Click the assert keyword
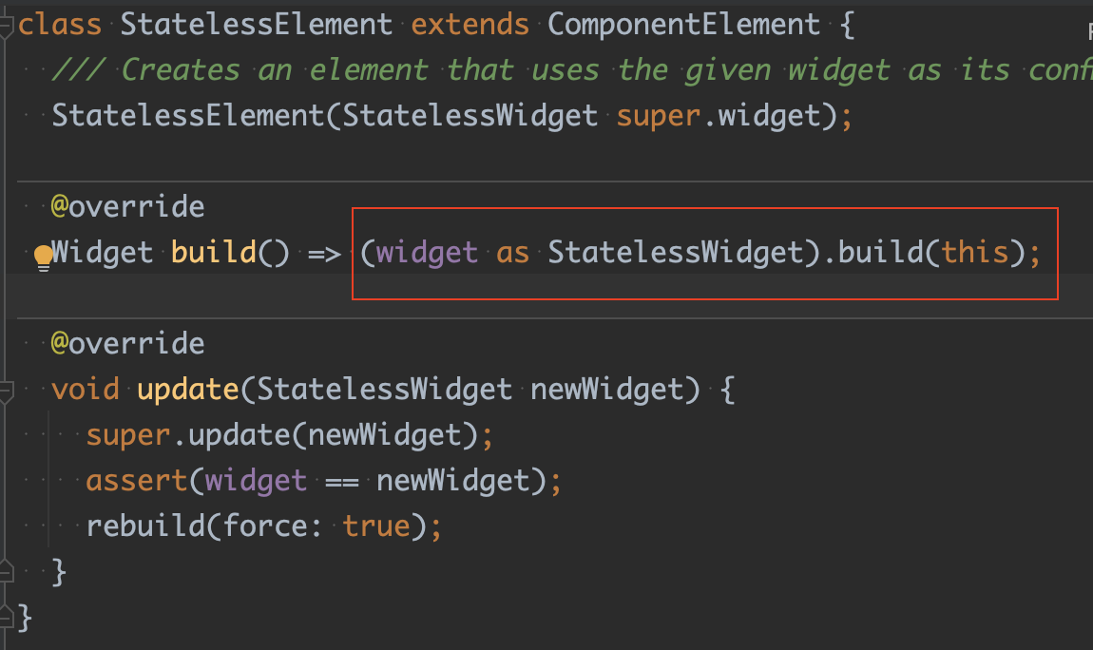 coord(137,481)
